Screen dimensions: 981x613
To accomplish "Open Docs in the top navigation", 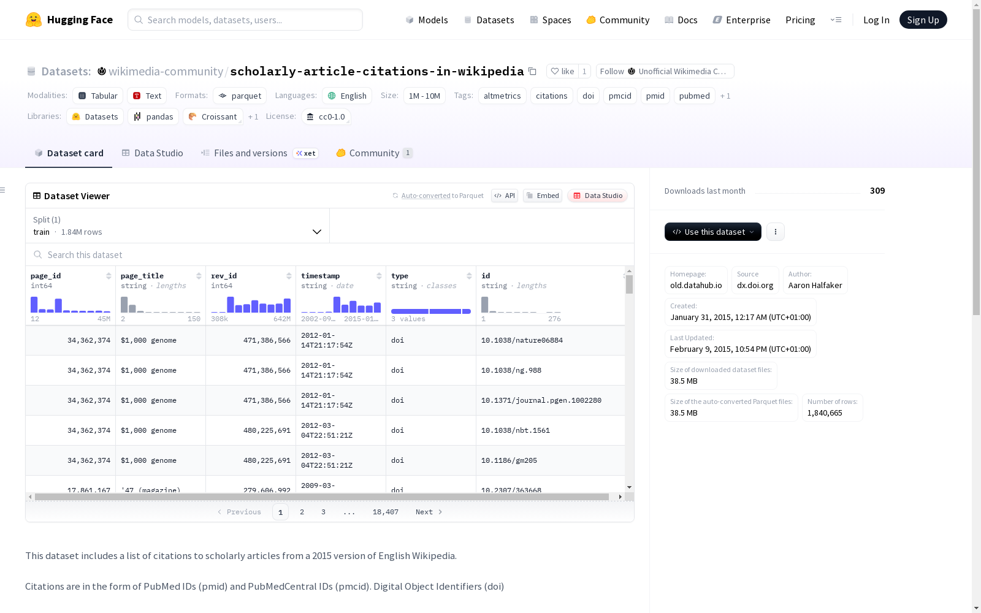I will click(681, 20).
